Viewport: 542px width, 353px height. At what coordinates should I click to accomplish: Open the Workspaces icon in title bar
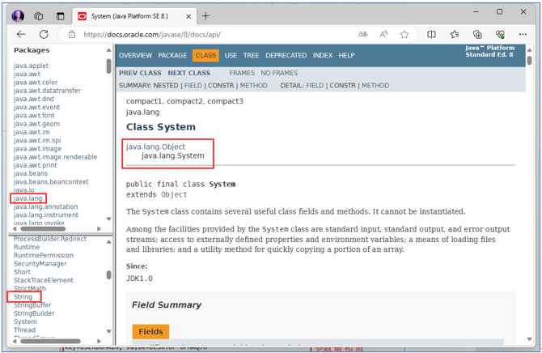coord(39,16)
